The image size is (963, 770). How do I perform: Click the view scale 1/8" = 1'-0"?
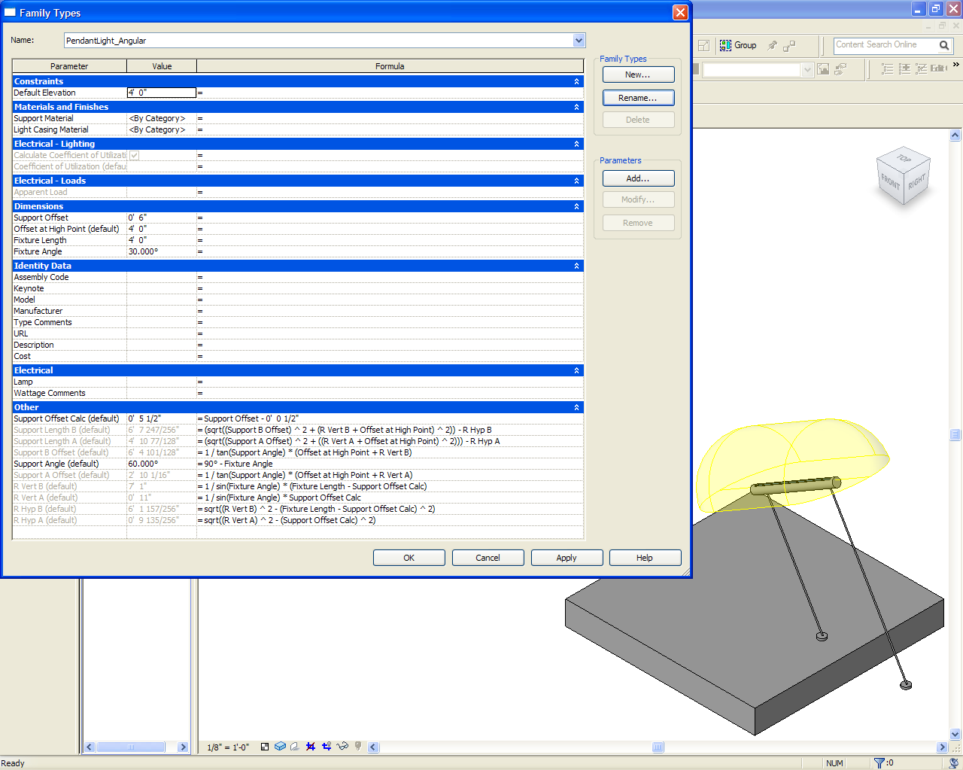coord(228,747)
